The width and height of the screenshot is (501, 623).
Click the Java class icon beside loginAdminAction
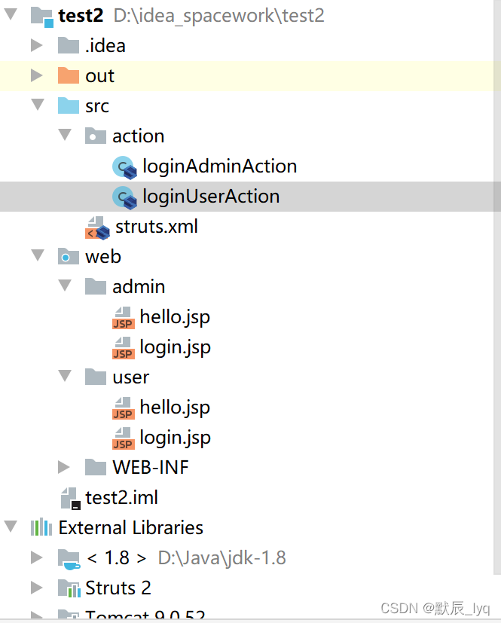124,166
